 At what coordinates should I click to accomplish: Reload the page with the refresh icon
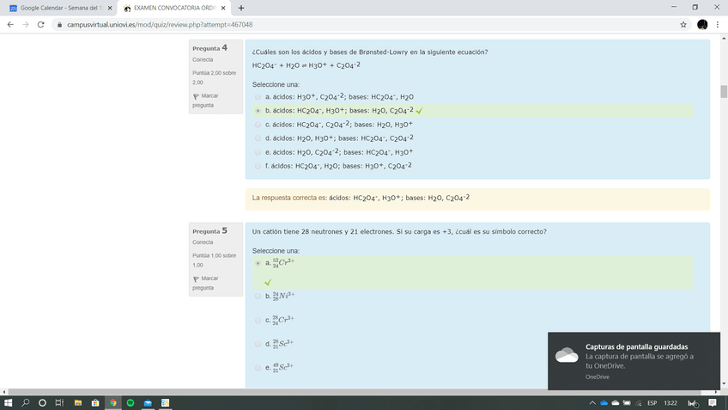(x=42, y=25)
